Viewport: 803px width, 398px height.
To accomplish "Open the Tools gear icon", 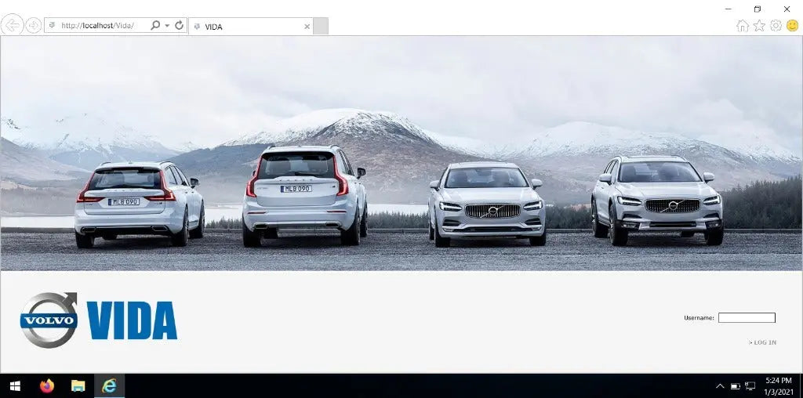I will [x=776, y=26].
